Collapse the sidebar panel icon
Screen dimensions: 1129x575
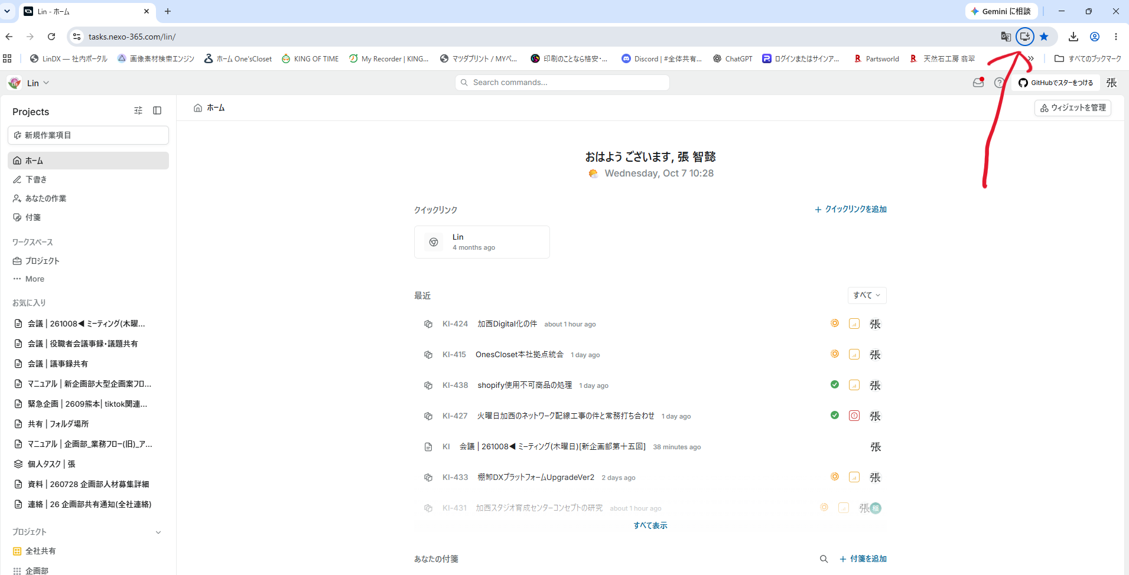point(157,110)
